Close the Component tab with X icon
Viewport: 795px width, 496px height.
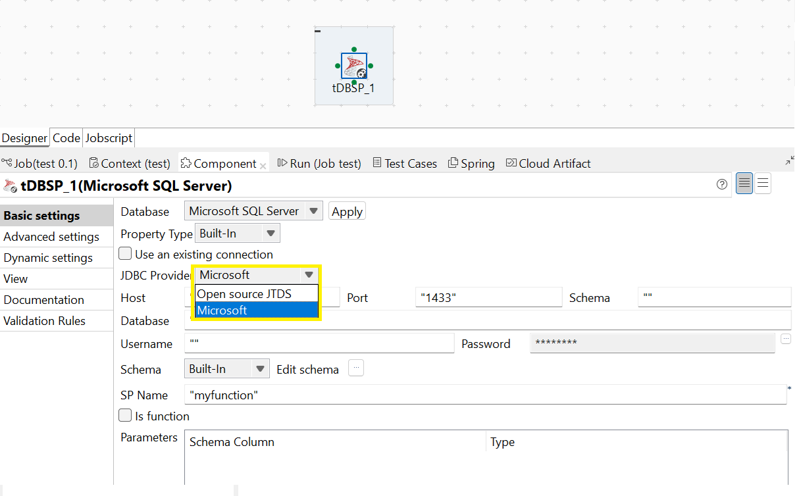point(263,166)
